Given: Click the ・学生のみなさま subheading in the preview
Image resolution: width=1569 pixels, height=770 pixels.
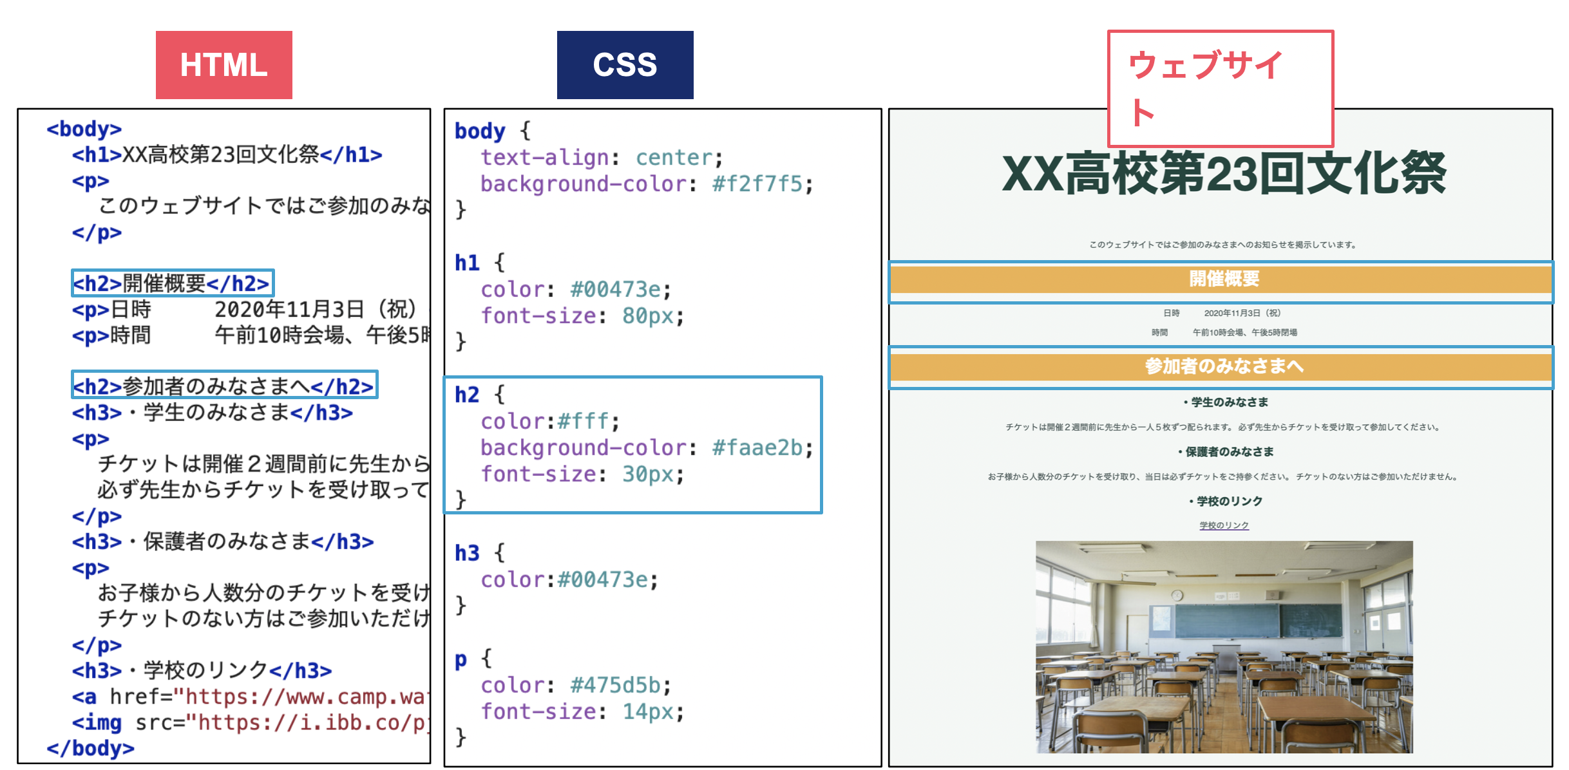Looking at the screenshot, I should coord(1225,402).
